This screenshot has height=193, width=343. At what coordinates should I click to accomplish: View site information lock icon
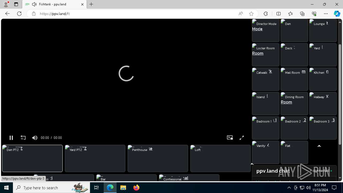pyautogui.click(x=33, y=14)
